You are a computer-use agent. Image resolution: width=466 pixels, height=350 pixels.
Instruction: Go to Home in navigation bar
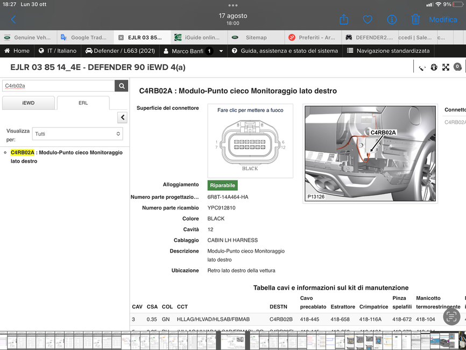[x=17, y=51]
